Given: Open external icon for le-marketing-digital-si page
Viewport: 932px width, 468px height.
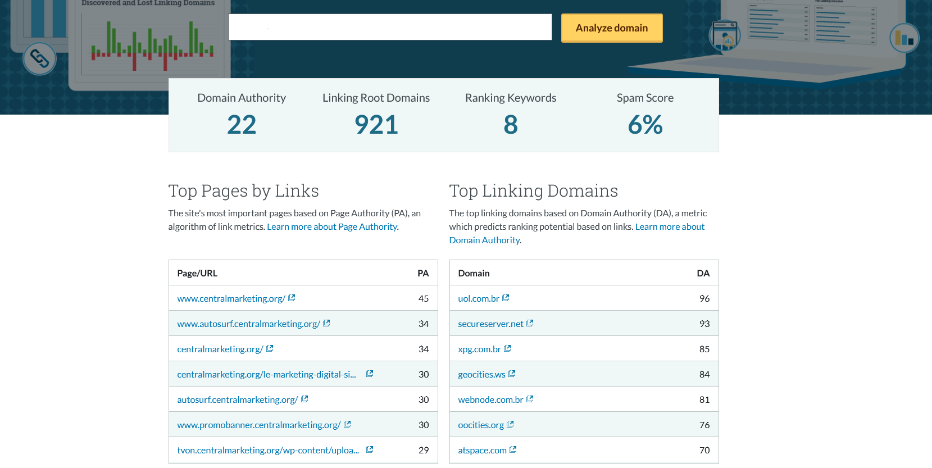Looking at the screenshot, I should [370, 374].
